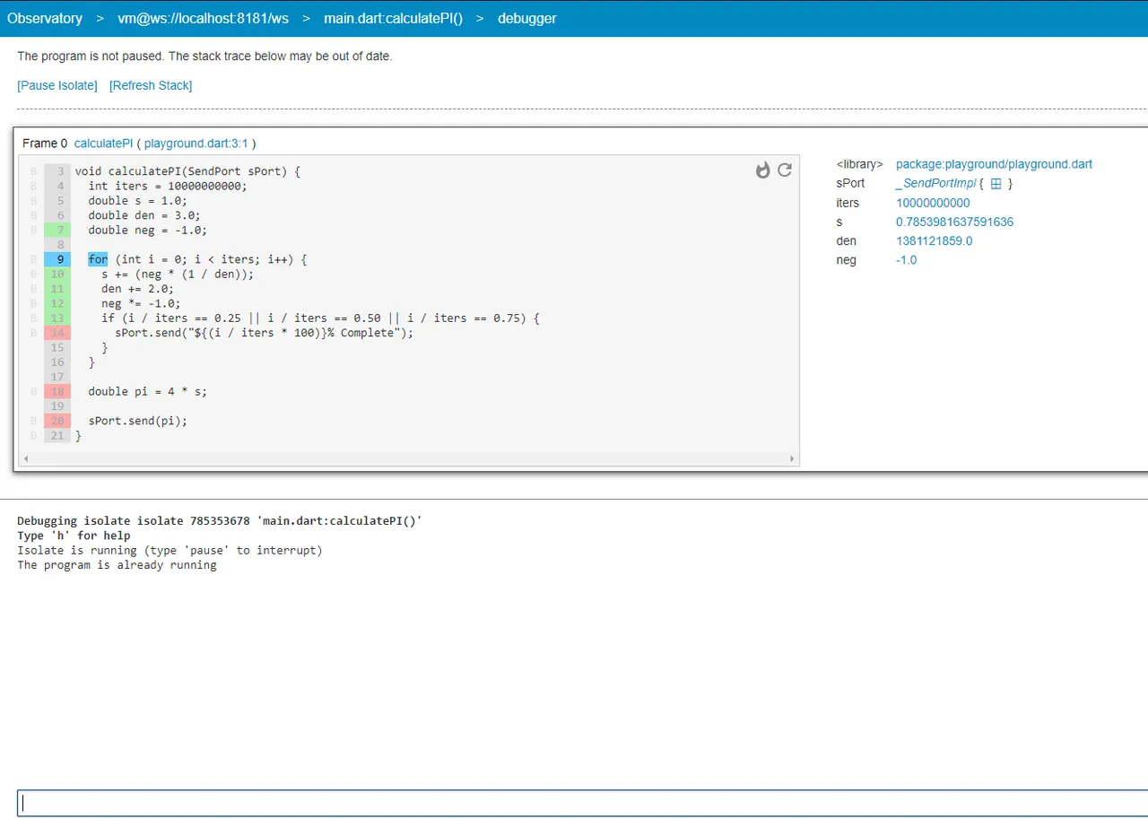Click line number 14 in the gutter
This screenshot has width=1148, height=819.
coord(57,333)
